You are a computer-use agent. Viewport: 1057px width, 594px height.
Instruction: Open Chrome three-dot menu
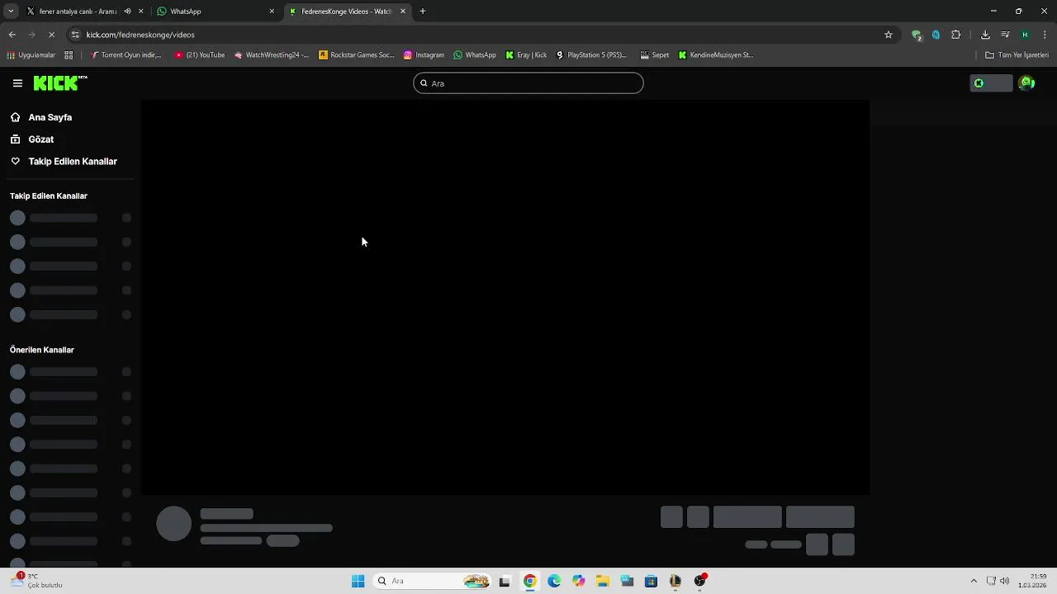coord(1045,35)
